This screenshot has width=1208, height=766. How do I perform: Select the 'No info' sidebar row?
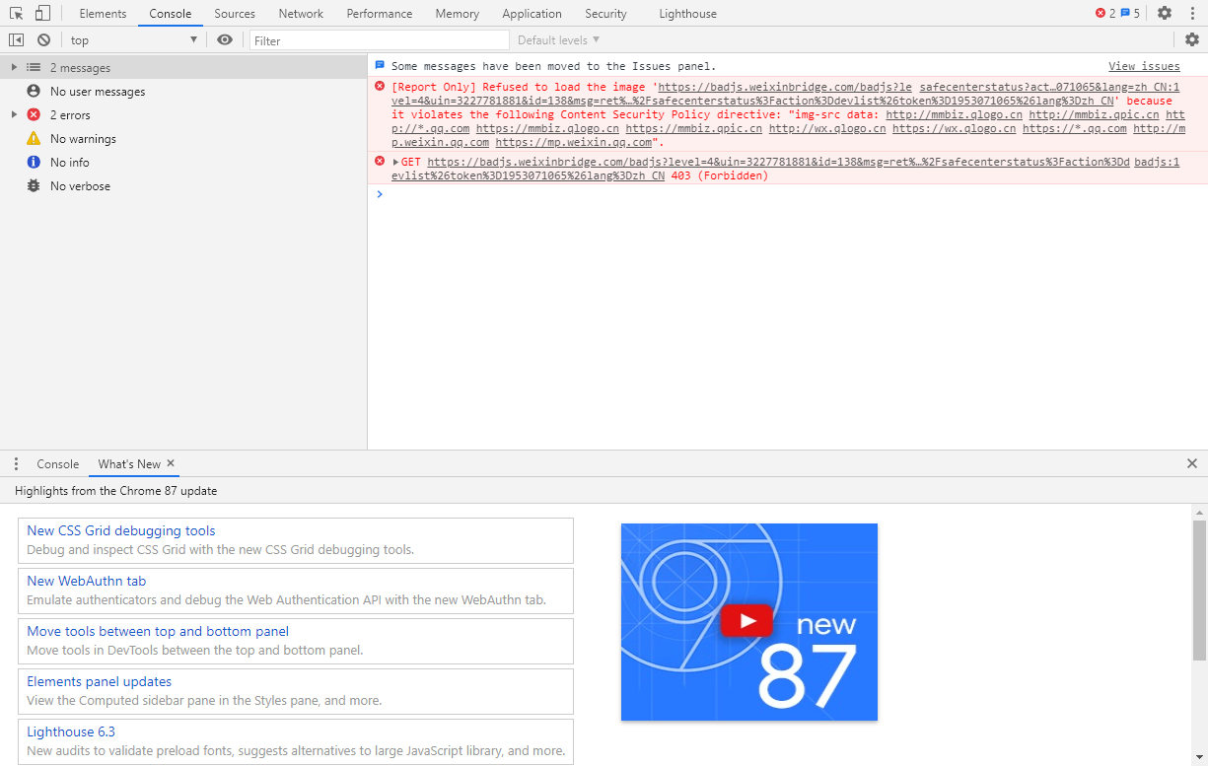[183, 162]
